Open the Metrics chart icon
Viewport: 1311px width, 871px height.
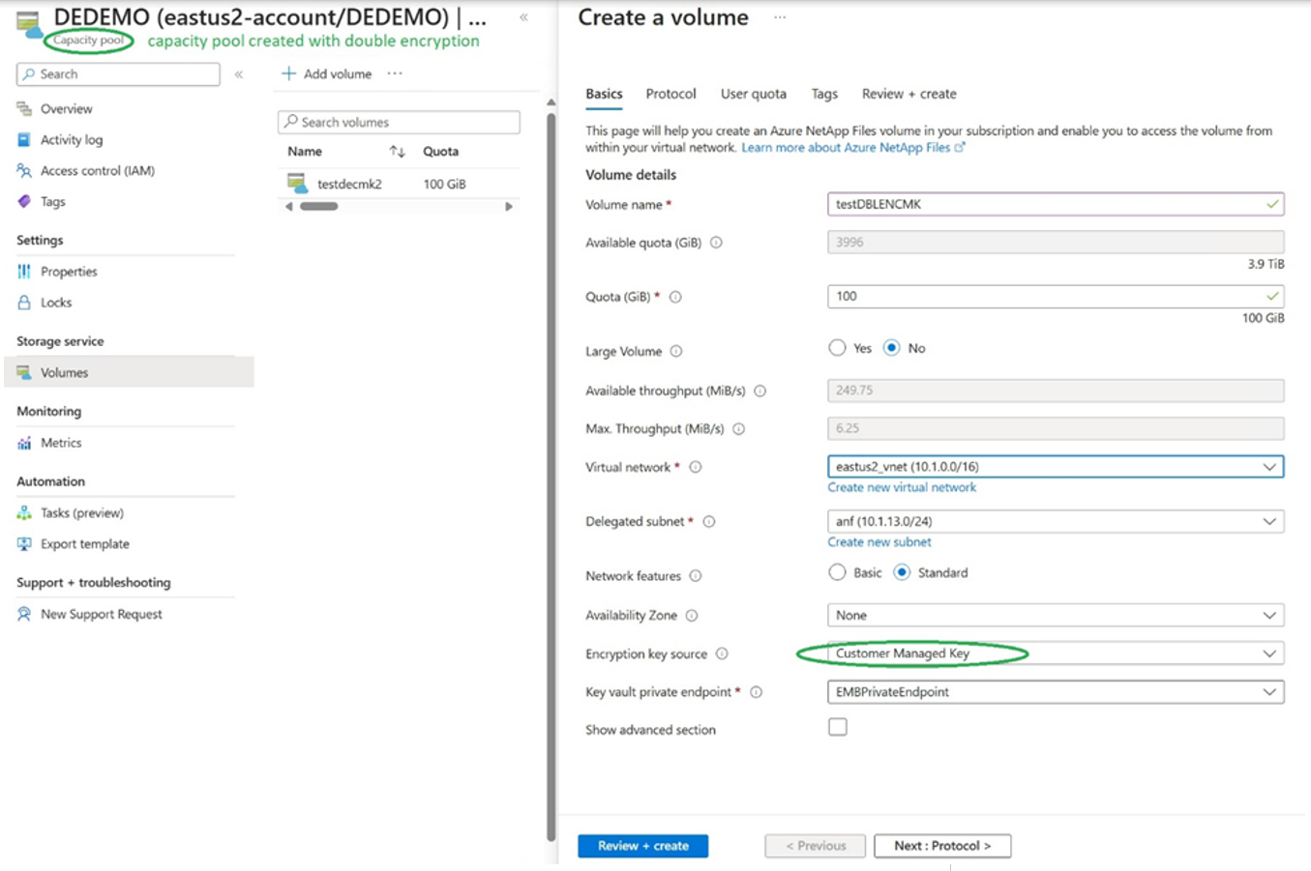[x=24, y=443]
